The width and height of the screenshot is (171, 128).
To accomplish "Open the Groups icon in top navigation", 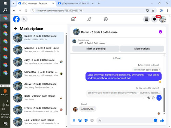I will (x=106, y=19).
